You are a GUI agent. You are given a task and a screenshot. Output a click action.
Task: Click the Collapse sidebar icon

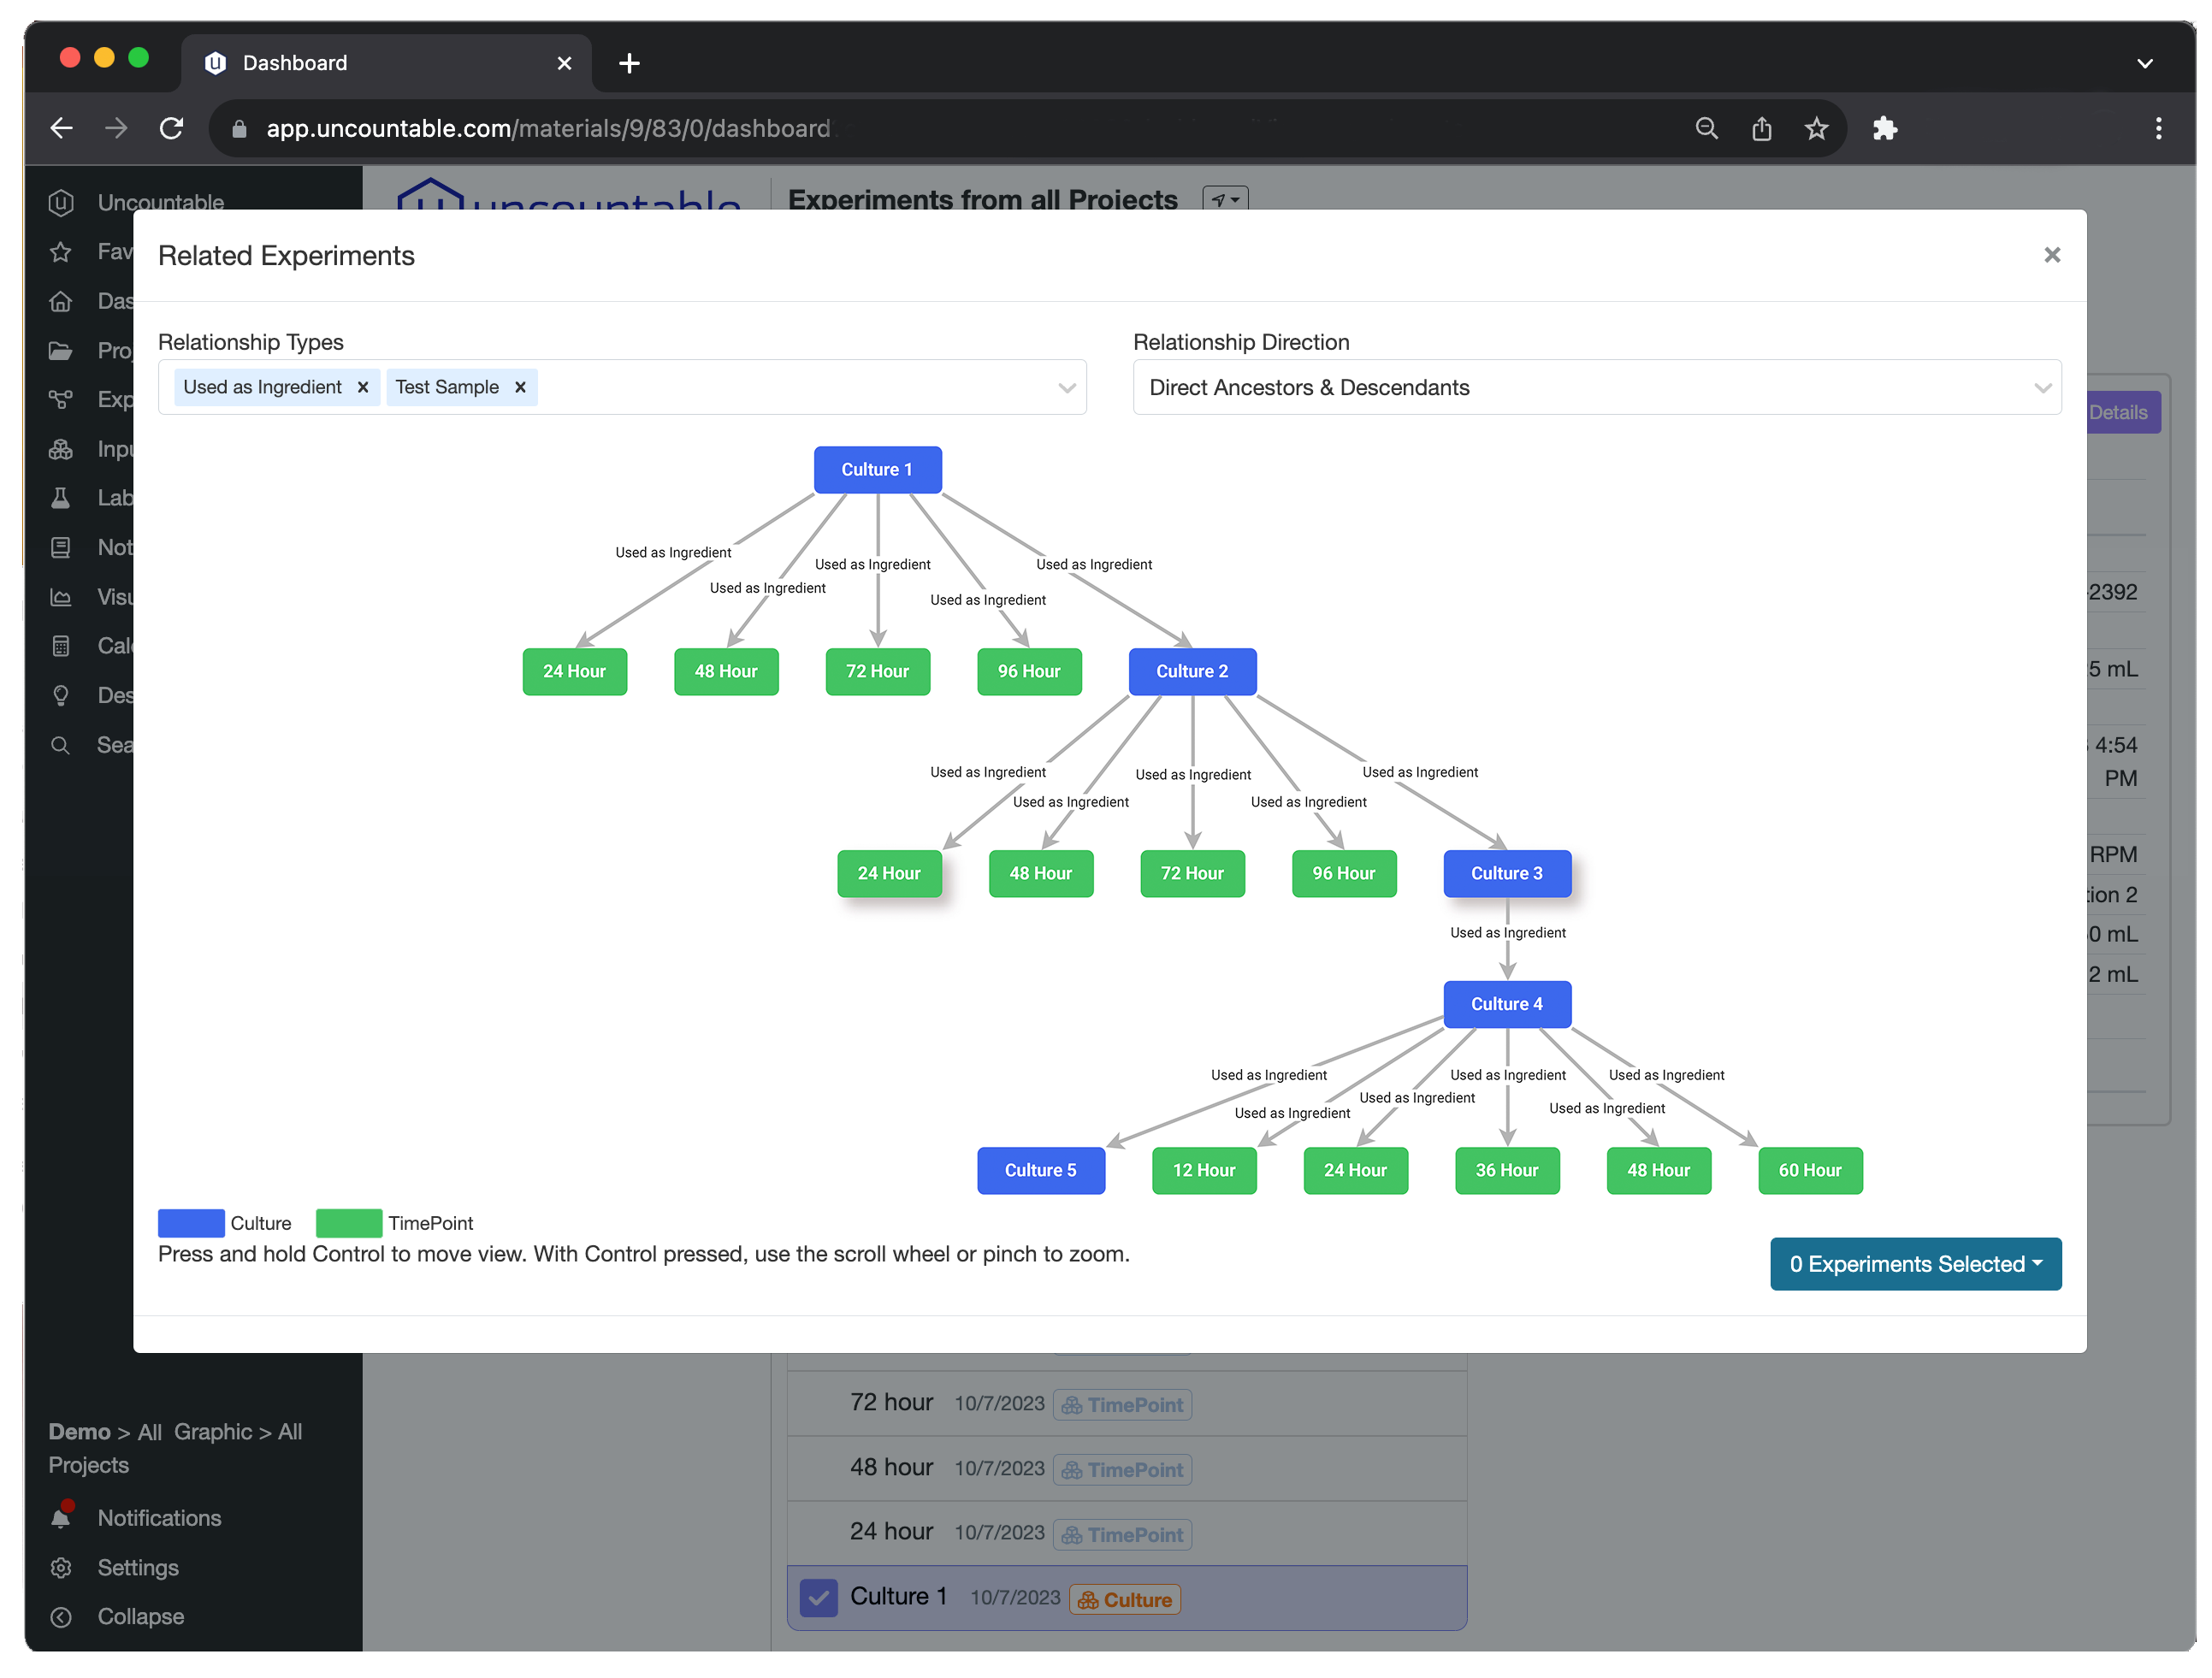pos(61,1616)
